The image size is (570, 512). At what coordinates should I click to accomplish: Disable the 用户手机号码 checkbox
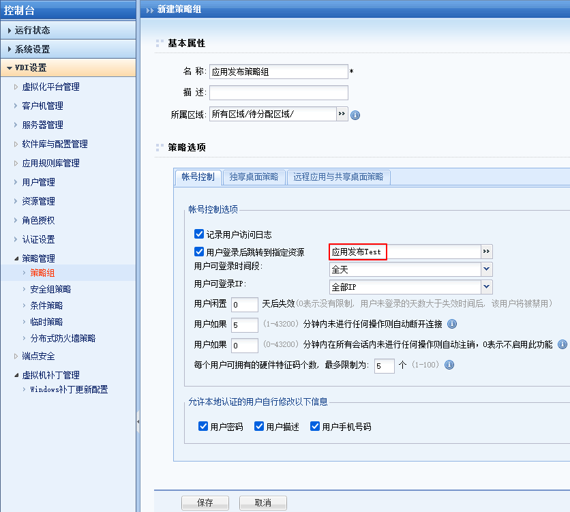coord(315,426)
